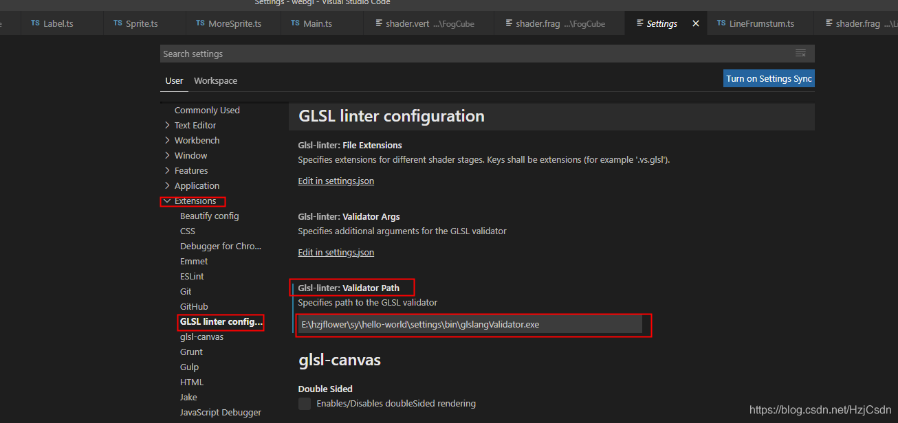The width and height of the screenshot is (898, 423).
Task: Expand the Text Editor chevron
Action: pos(167,125)
